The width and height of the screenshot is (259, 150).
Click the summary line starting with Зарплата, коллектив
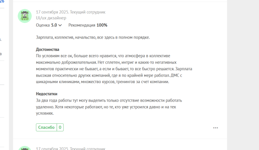(x=93, y=37)
